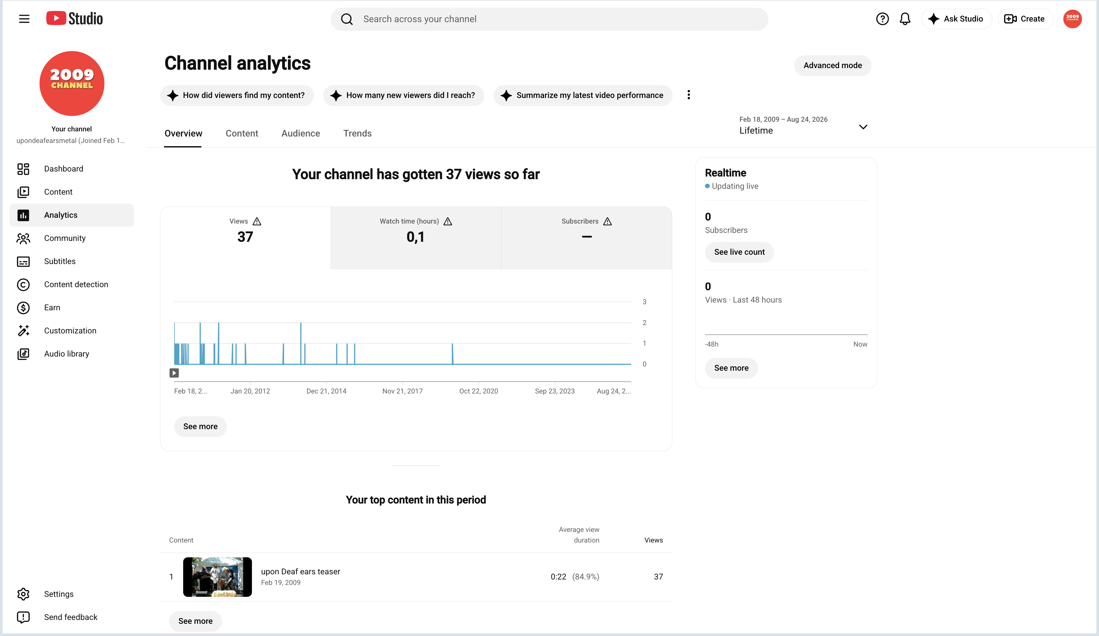This screenshot has height=636, width=1099.
Task: Click the Create video button
Action: click(1025, 19)
